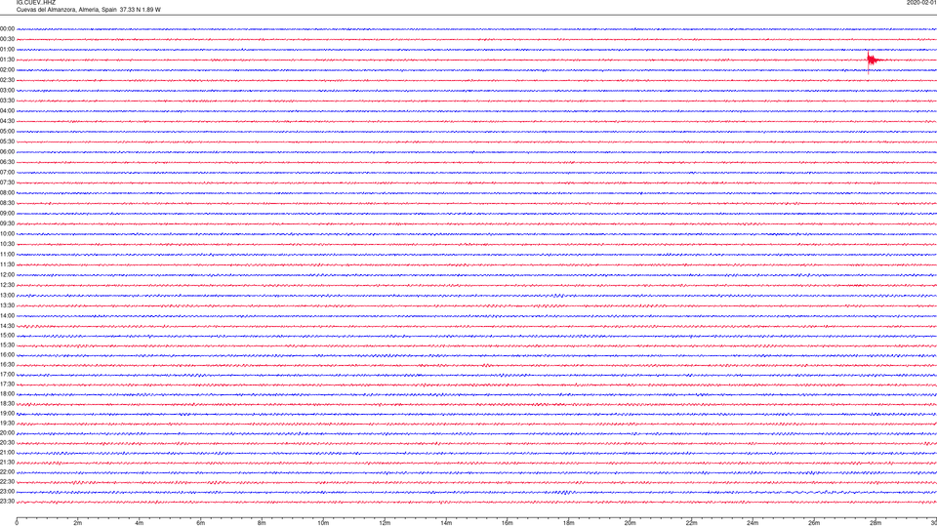Click the 6m tick label on the time axis
Image resolution: width=937 pixels, height=527 pixels.
pyautogui.click(x=201, y=523)
